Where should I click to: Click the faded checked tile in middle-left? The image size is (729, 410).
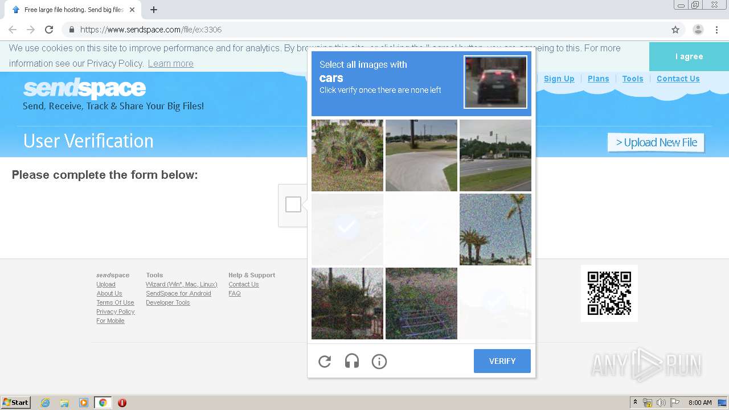(347, 229)
